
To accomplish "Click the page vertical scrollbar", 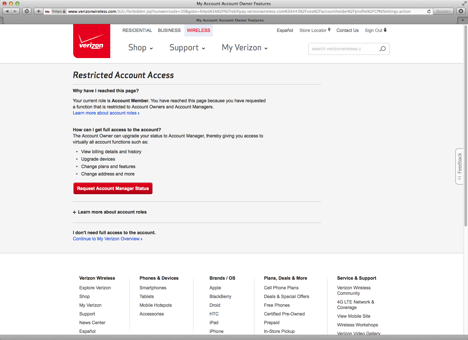I will click(465, 126).
